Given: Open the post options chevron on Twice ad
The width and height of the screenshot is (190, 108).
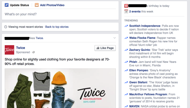Looking at the screenshot, I should click(x=115, y=38).
